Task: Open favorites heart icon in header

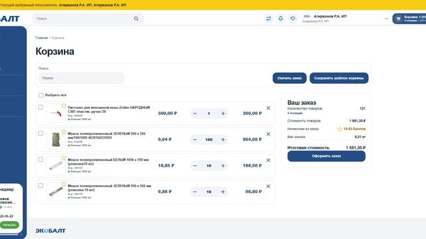Action: click(x=293, y=19)
